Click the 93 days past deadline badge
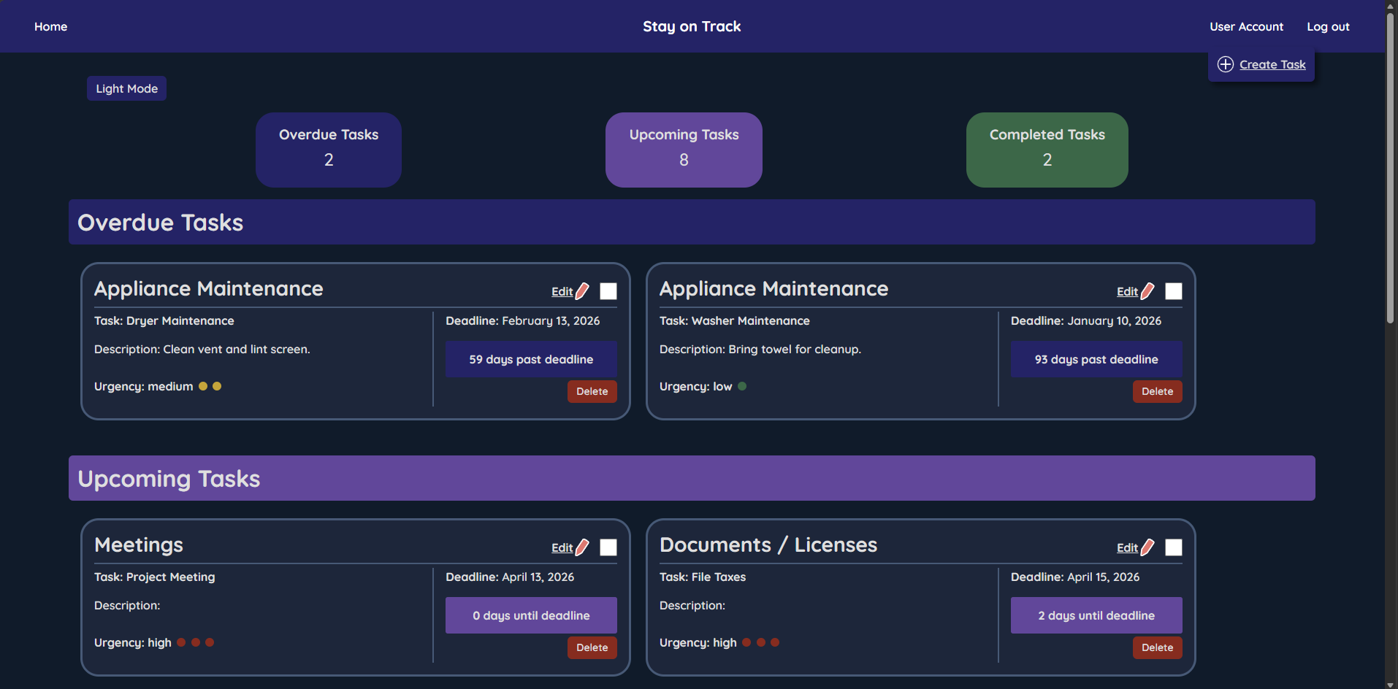 1096,359
